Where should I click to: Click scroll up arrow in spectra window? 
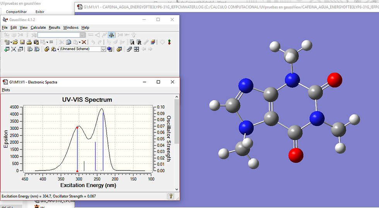coord(177,96)
